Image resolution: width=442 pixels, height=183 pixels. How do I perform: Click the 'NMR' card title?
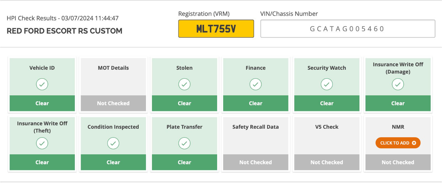click(398, 127)
